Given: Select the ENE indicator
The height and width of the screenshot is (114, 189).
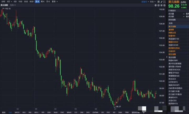Looking at the screenshot, I should pos(62,112).
